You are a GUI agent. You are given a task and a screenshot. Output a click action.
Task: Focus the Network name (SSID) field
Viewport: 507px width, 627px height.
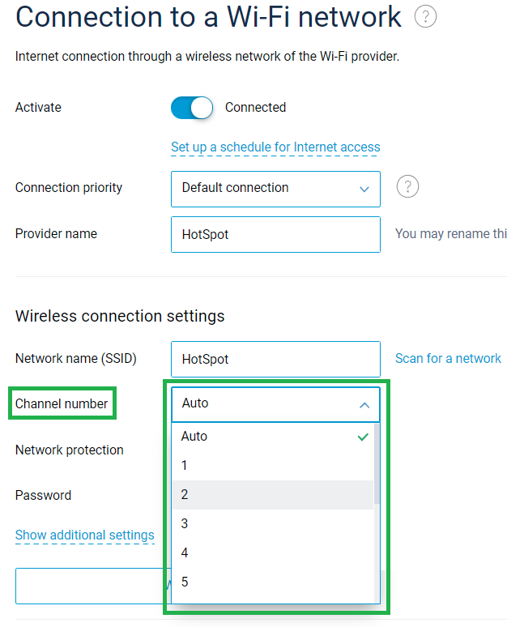pos(275,359)
